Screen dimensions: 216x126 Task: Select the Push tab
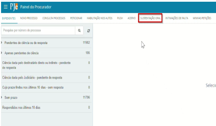click(120, 18)
